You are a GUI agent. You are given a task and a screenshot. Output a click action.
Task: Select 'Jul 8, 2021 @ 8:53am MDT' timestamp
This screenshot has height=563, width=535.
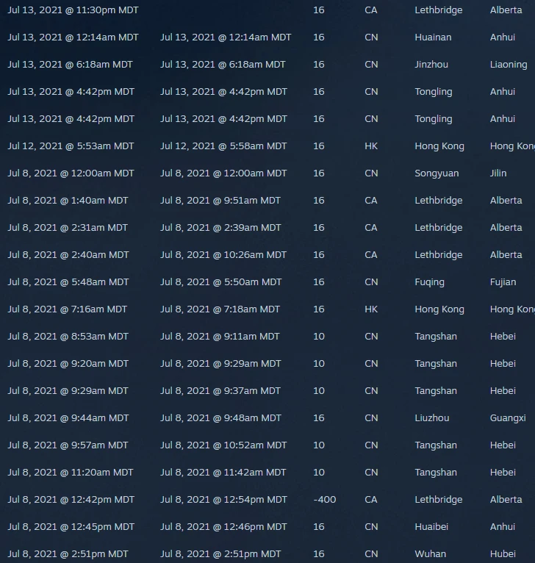click(68, 337)
